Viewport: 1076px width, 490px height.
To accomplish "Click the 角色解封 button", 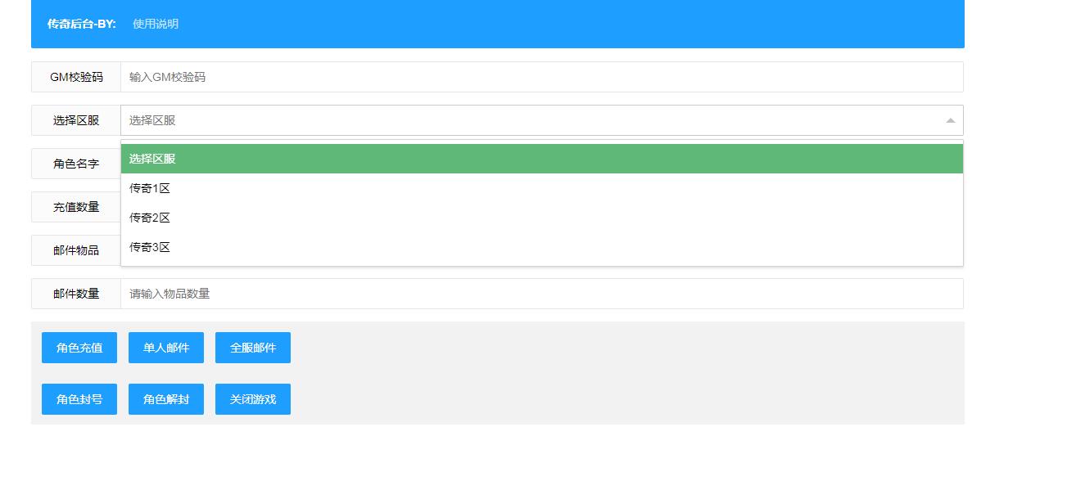I will tap(166, 399).
